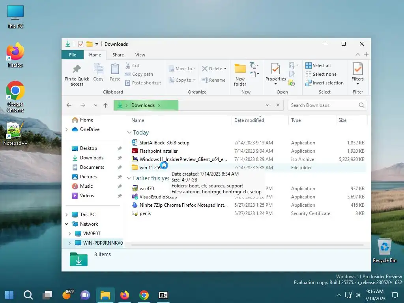Select Videos in navigation pane
This screenshot has width=404, height=303.
point(87,196)
